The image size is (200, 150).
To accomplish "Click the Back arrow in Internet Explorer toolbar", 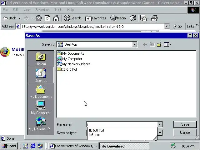I will pos(9,18).
